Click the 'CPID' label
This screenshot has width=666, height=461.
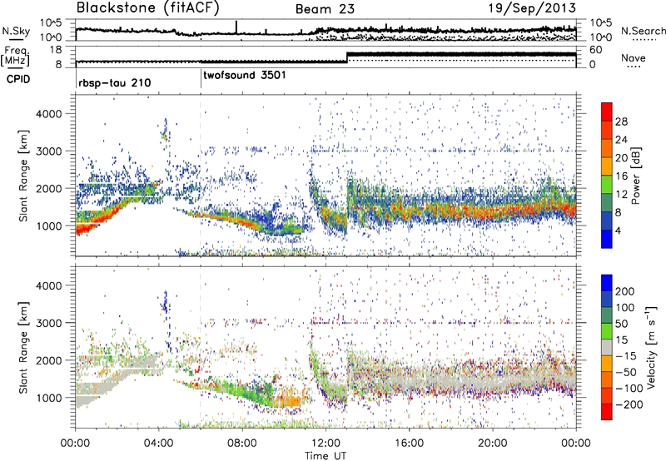[18, 79]
